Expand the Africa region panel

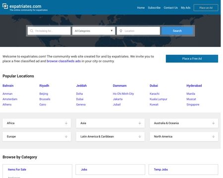[x=37, y=123]
